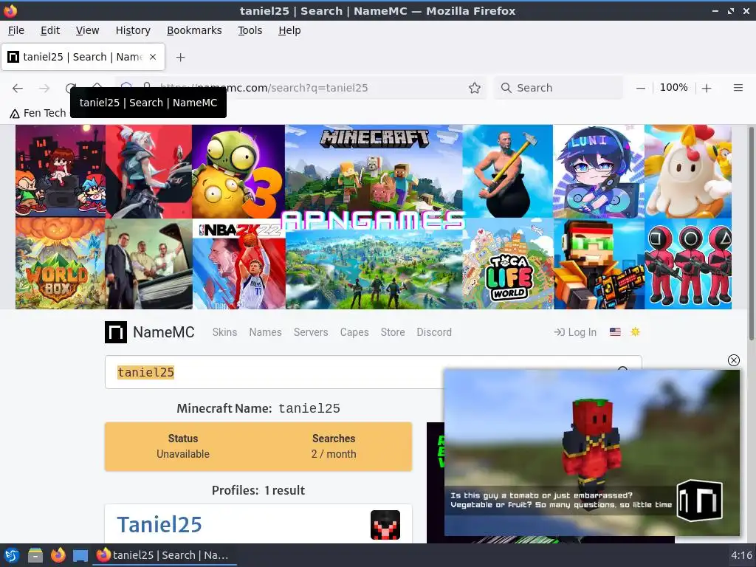Click the NameMC logo icon
Image resolution: width=756 pixels, height=567 pixels.
(x=116, y=332)
